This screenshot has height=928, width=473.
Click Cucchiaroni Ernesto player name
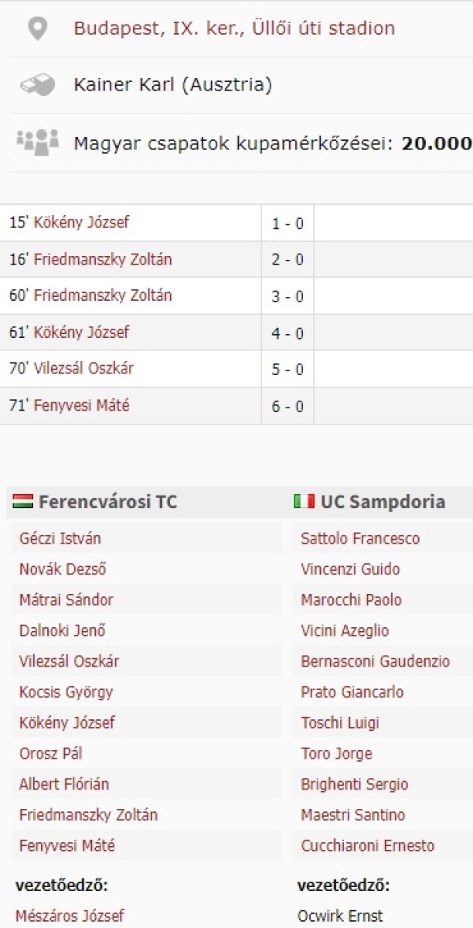(367, 845)
